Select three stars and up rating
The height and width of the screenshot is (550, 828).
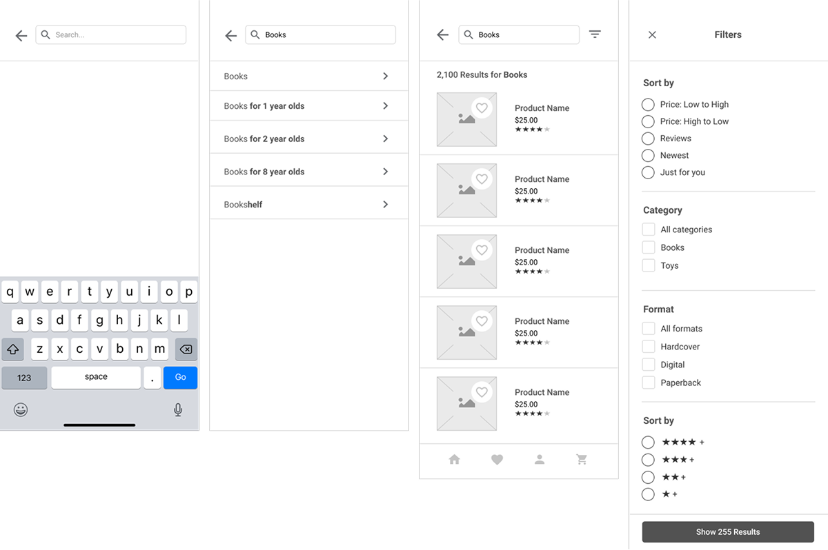(x=648, y=460)
